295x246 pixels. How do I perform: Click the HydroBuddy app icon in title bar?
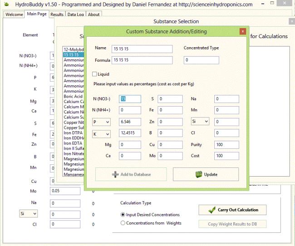pyautogui.click(x=6, y=4)
